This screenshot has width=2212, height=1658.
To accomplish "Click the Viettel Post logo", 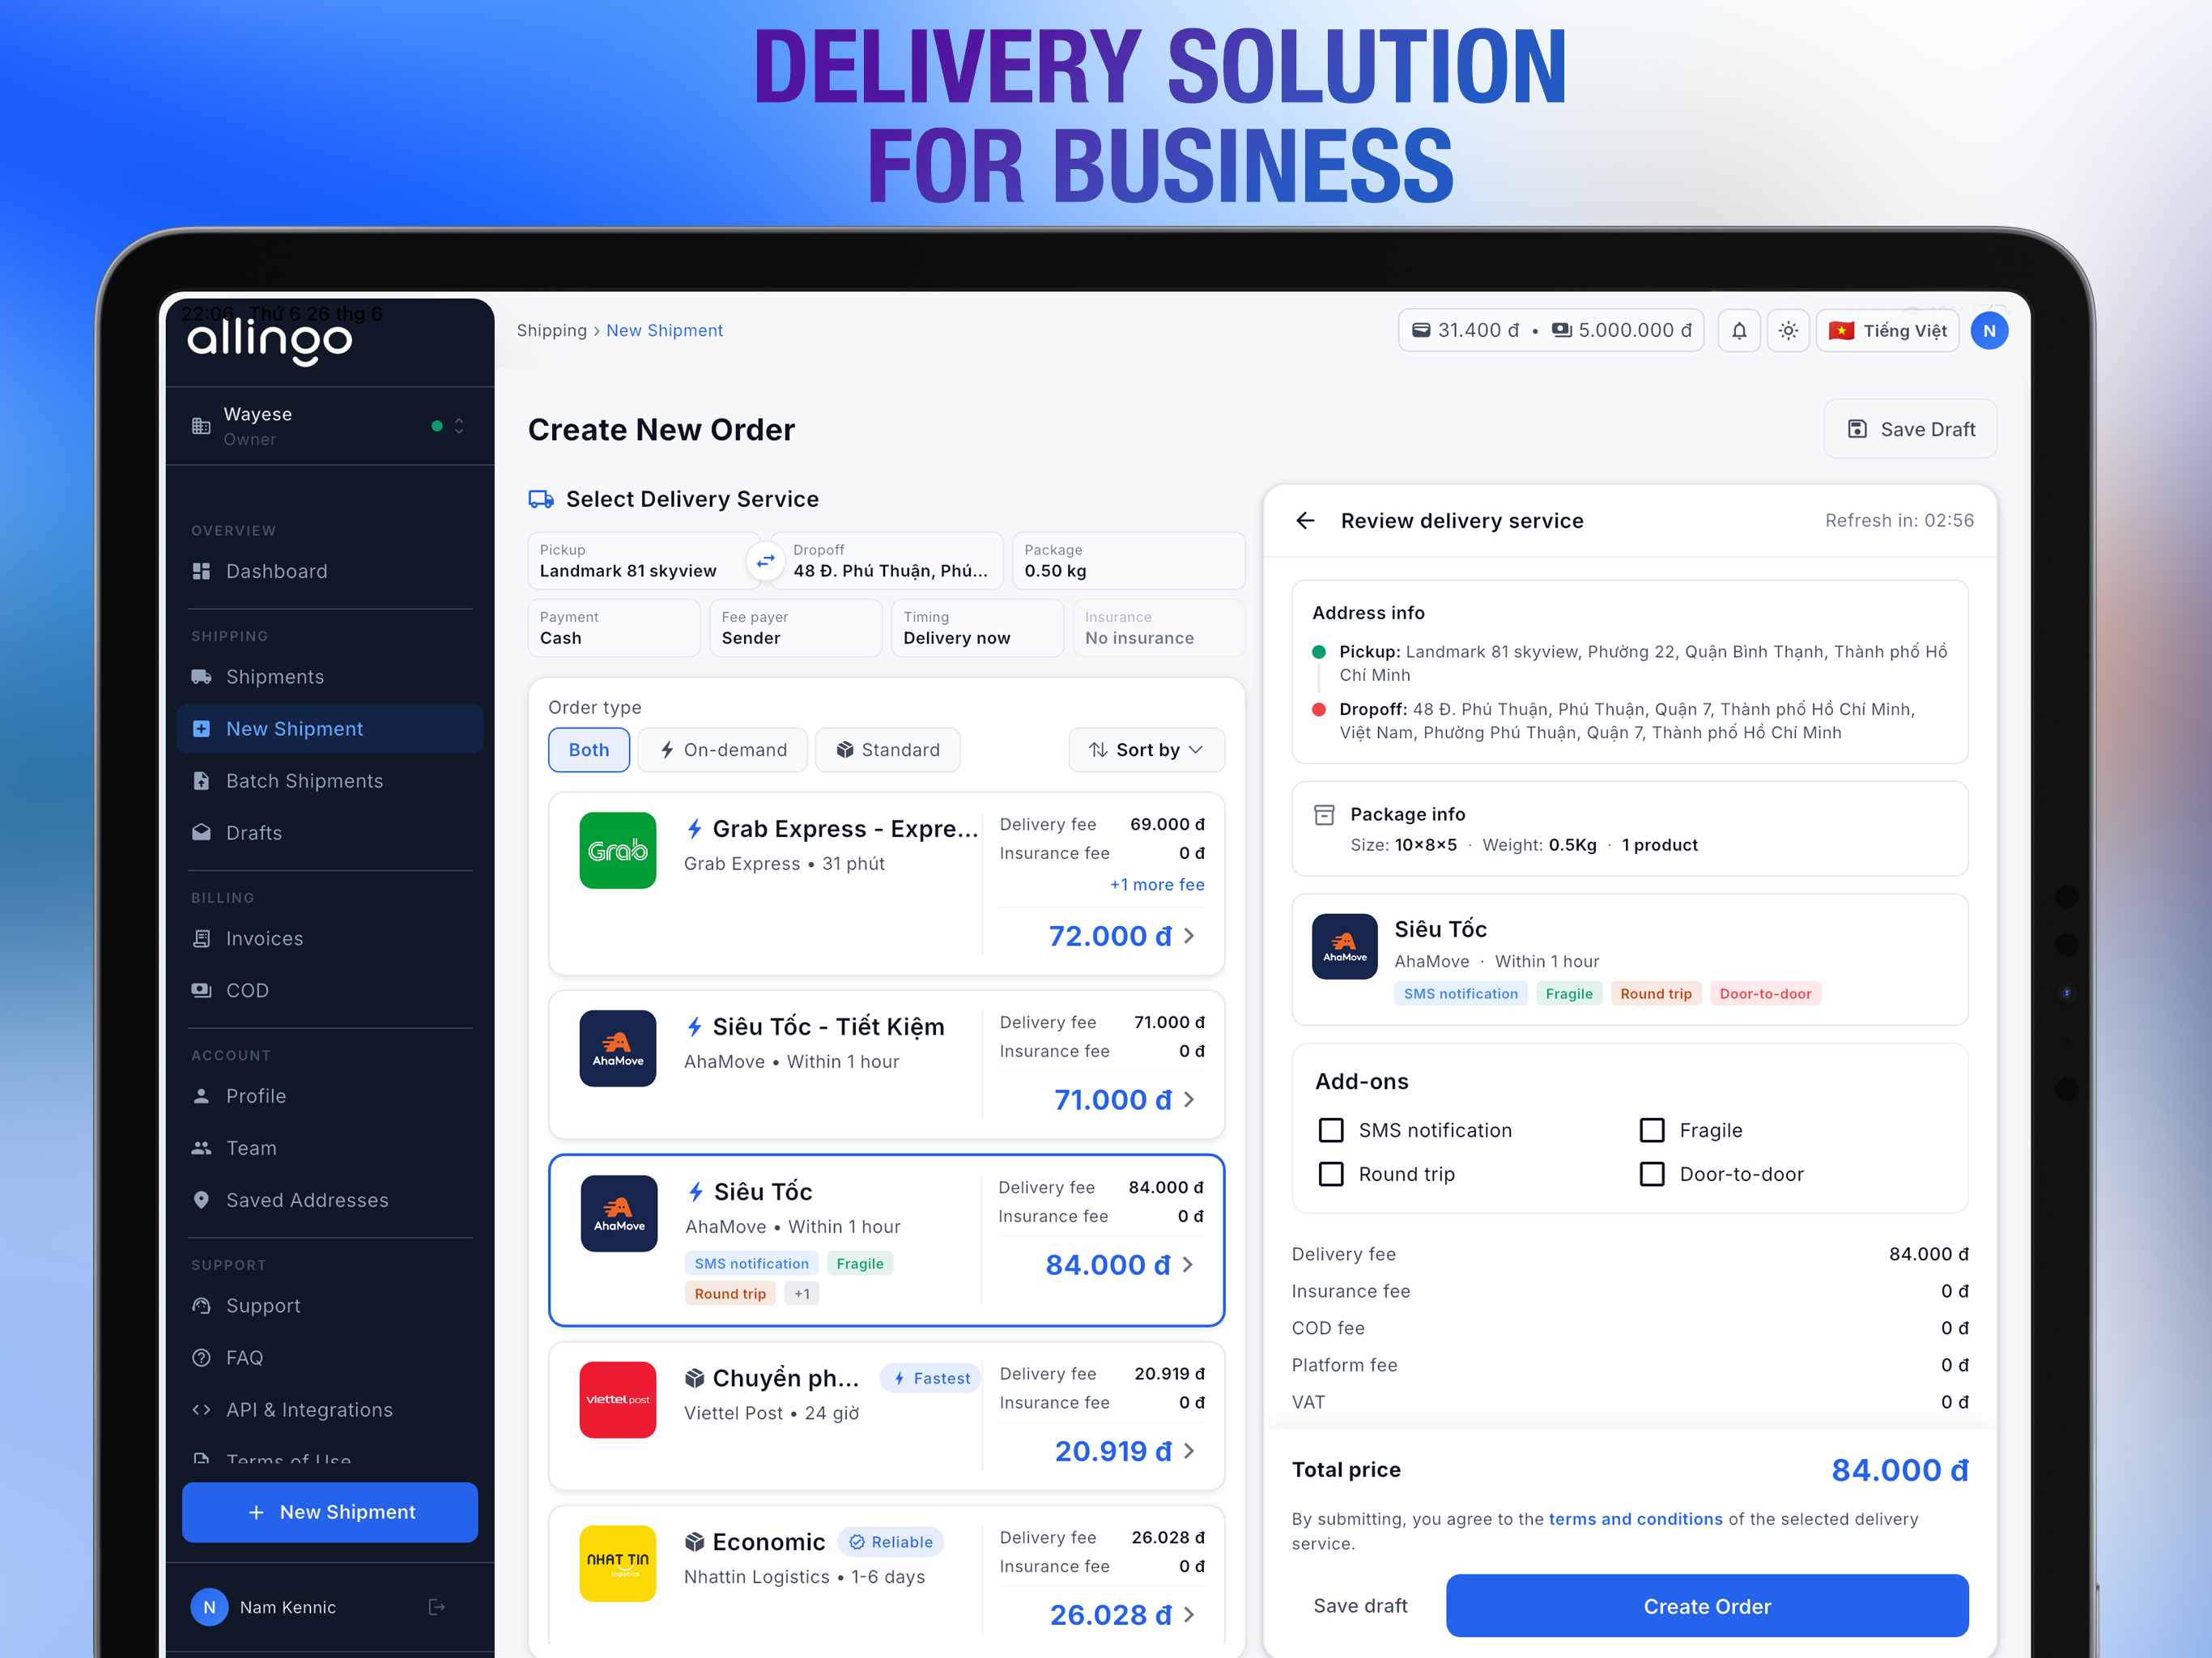I will (618, 1400).
